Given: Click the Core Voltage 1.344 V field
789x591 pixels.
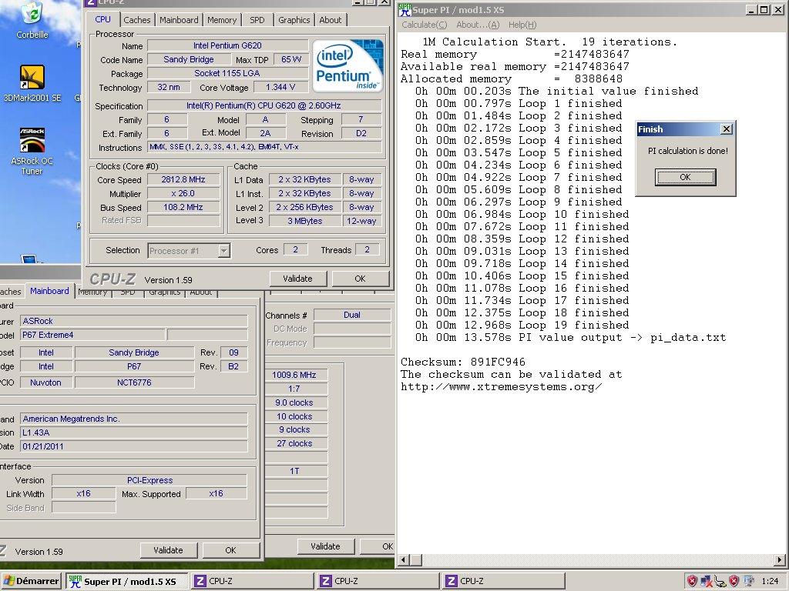Looking at the screenshot, I should click(280, 87).
